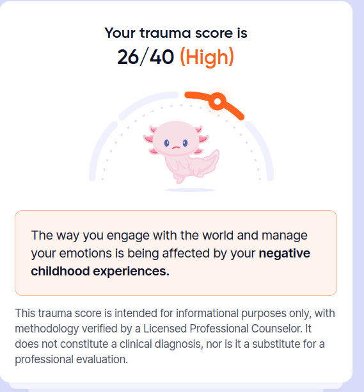
Task: Click the "Your trauma score is" heading
Action: [176, 33]
